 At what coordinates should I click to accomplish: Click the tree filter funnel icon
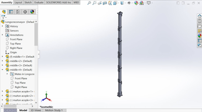(x=3, y=17)
